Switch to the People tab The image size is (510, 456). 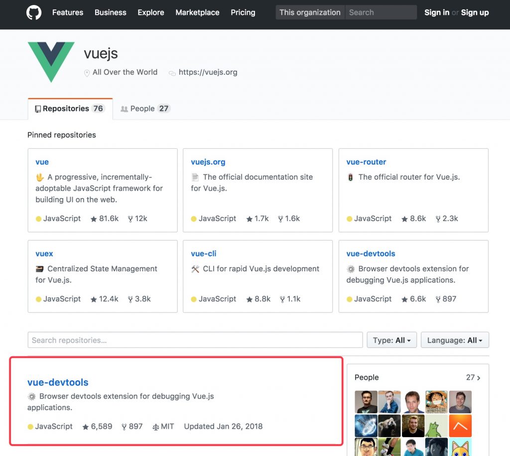145,109
